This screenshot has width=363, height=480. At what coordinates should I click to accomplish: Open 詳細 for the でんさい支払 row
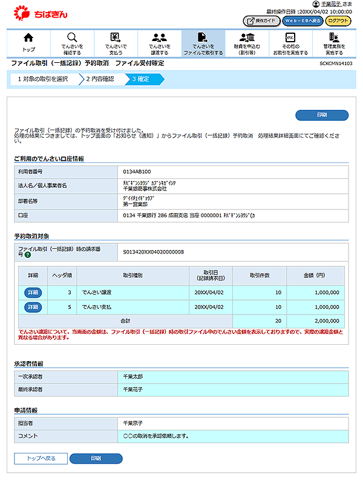pos(33,307)
